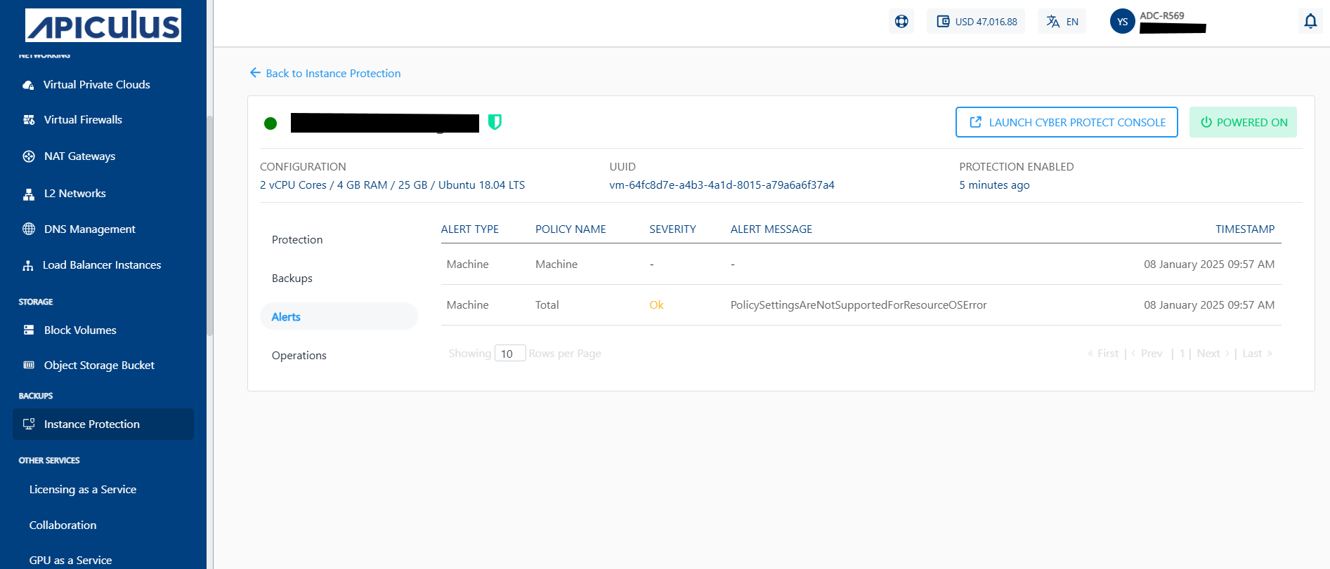Launch the Cyber Protect Console
Screen dimensions: 1330x569
point(1067,122)
